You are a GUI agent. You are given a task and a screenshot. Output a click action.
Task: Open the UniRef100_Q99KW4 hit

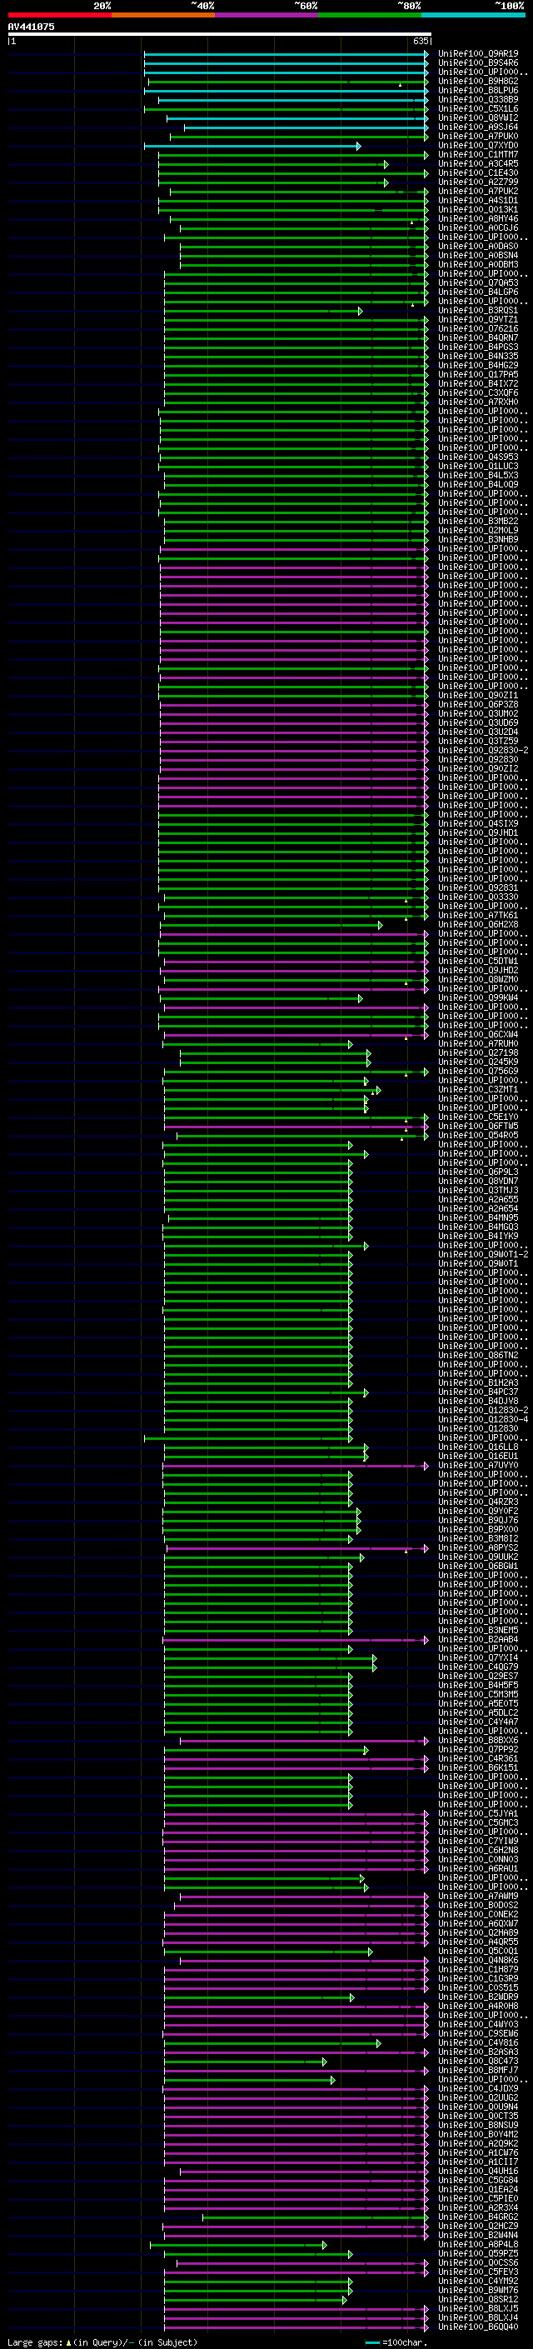pos(477,997)
